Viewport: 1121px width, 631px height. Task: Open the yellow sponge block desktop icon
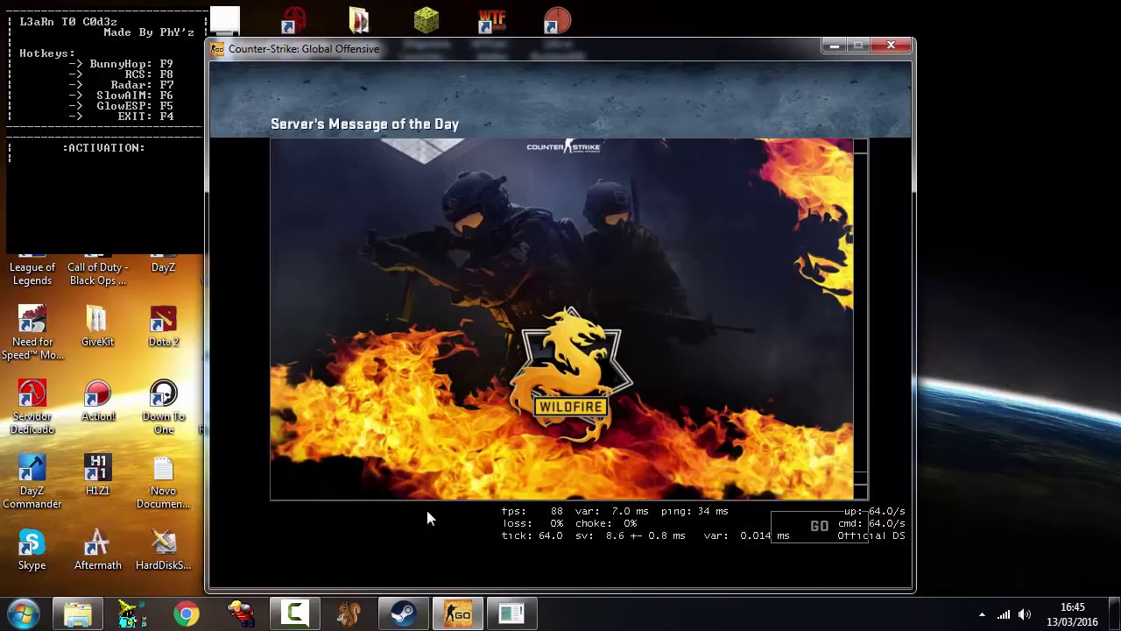click(427, 20)
